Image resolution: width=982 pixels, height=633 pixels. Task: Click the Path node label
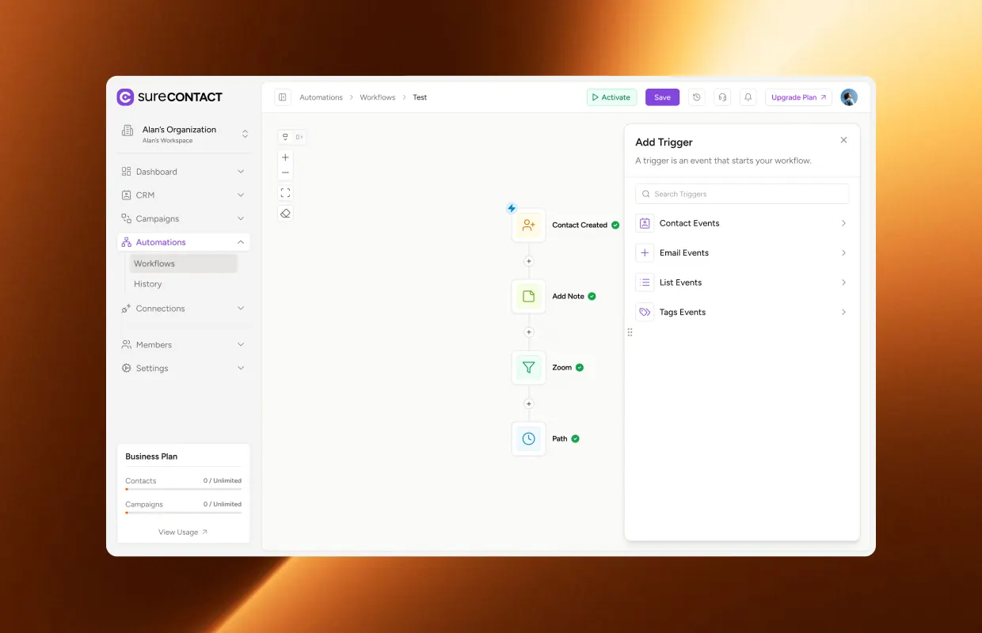point(560,439)
